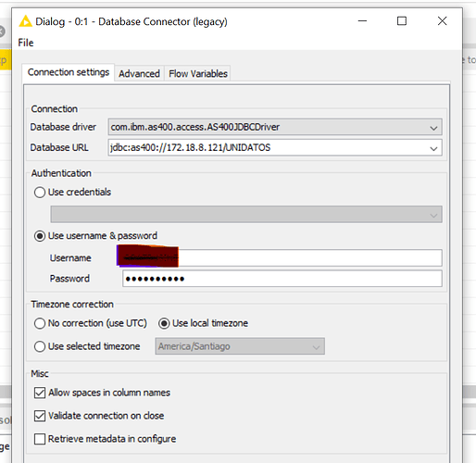Viewport: 476px width, 463px height.
Task: Select Use local timezone radio button
Action: (164, 323)
